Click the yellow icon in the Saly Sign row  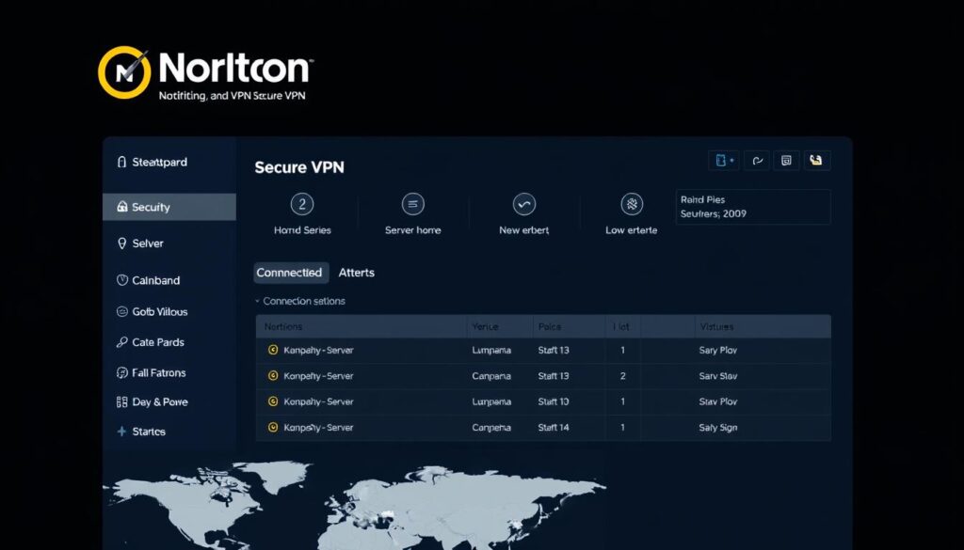(273, 427)
